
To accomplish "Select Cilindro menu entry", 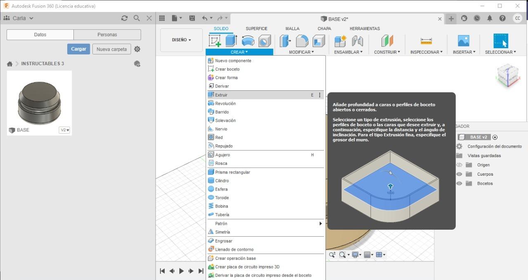I will click(266, 181).
